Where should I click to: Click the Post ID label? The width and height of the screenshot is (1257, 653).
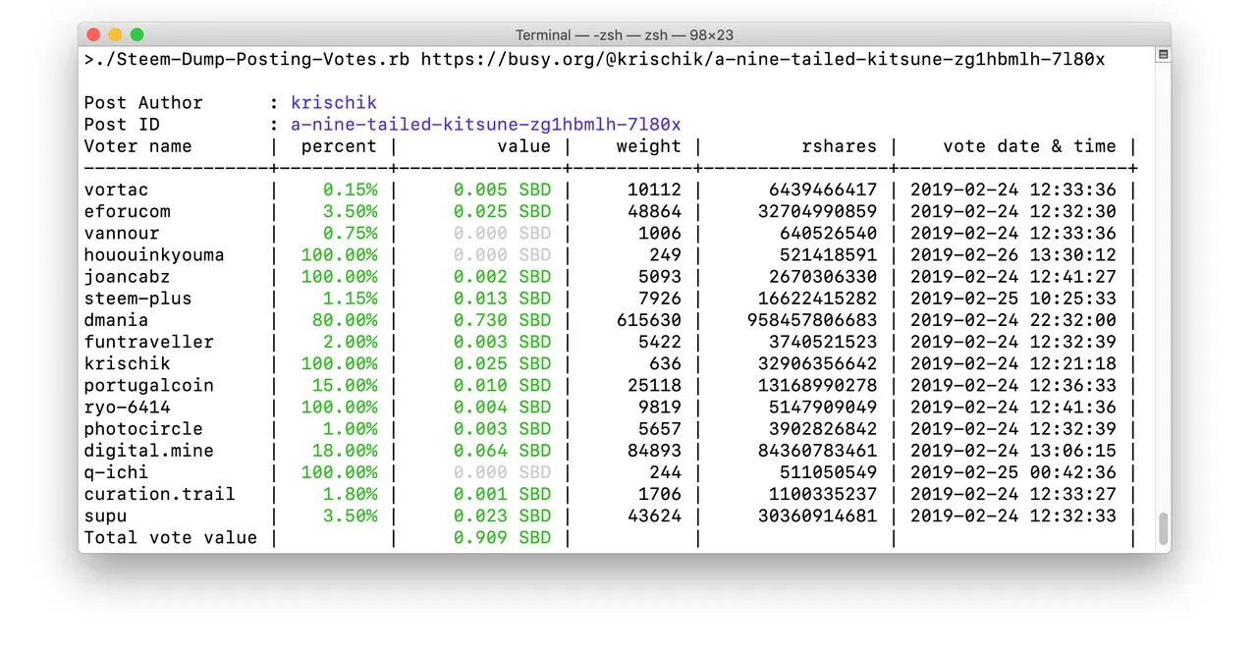coord(122,125)
